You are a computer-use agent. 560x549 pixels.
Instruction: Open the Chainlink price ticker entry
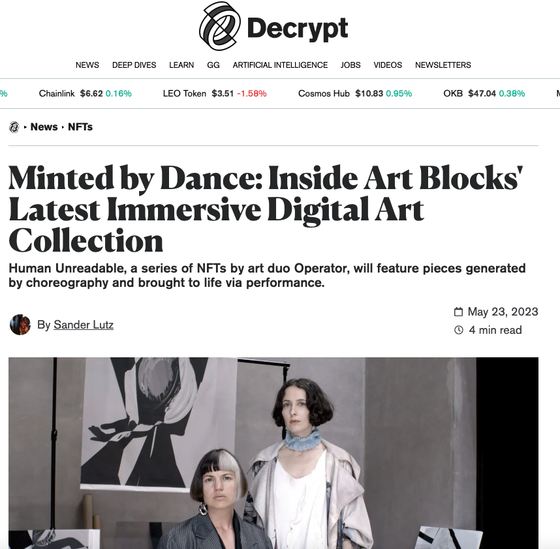[x=85, y=93]
